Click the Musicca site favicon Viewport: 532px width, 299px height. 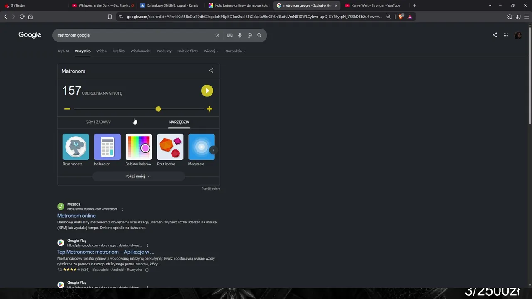tap(61, 206)
